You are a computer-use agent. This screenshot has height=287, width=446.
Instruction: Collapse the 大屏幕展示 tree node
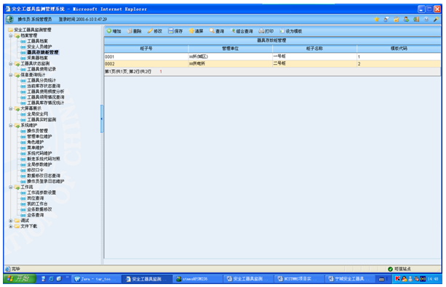(10, 108)
